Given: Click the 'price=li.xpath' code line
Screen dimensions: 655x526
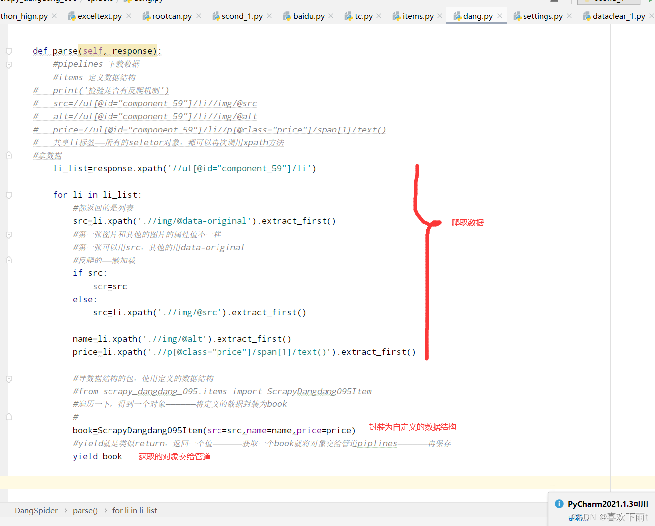Looking at the screenshot, I should click(244, 352).
